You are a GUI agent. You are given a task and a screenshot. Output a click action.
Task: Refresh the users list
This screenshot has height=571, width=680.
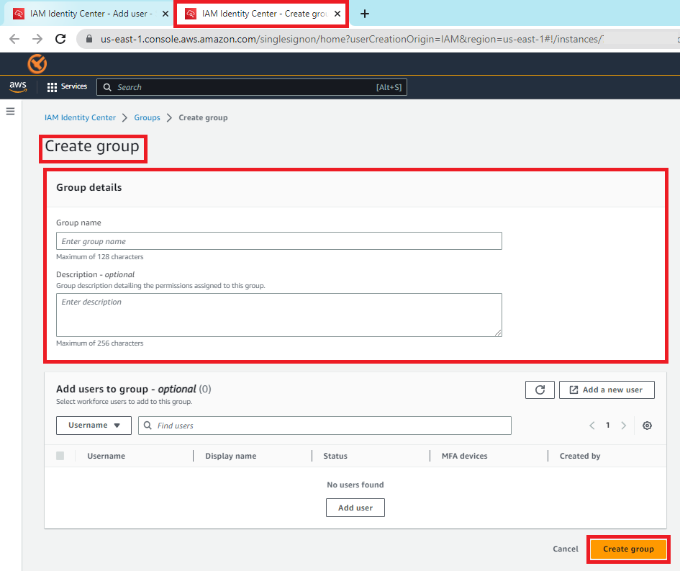click(540, 390)
